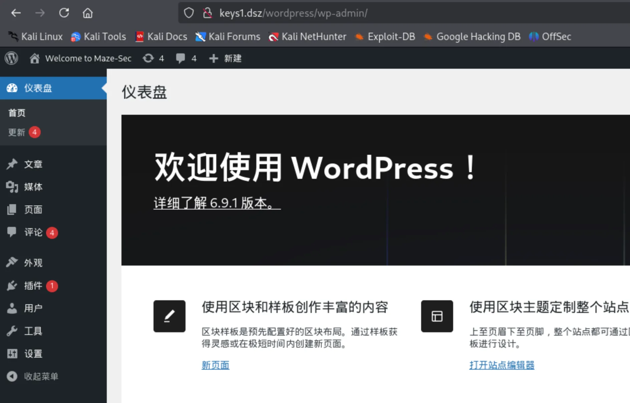
Task: Click the person icon for 用户
Action: 12,308
